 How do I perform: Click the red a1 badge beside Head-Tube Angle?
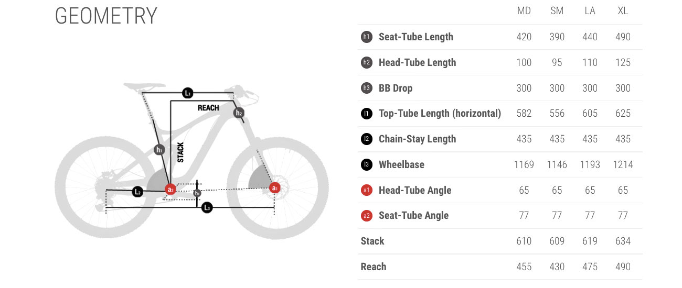[367, 190]
